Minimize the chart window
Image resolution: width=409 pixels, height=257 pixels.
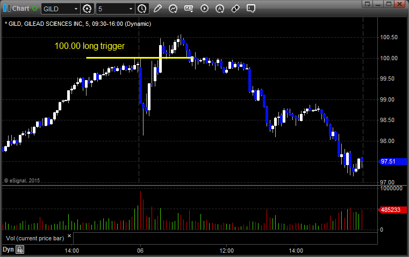(x=378, y=4)
